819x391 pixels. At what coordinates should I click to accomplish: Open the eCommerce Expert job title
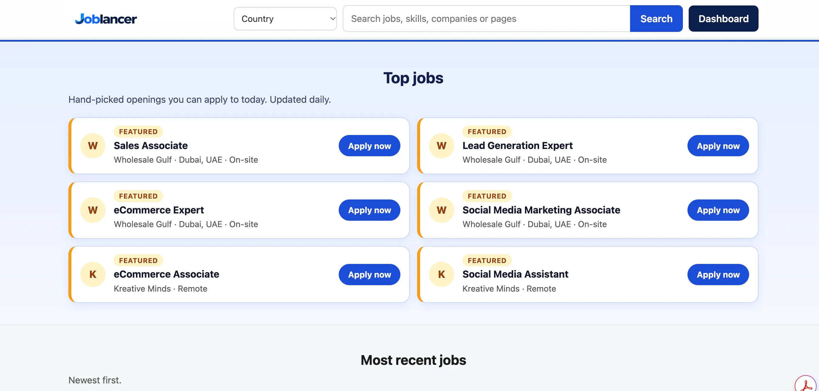pos(159,210)
